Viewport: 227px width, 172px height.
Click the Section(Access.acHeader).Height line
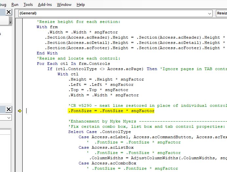pyautogui.click(x=135, y=37)
